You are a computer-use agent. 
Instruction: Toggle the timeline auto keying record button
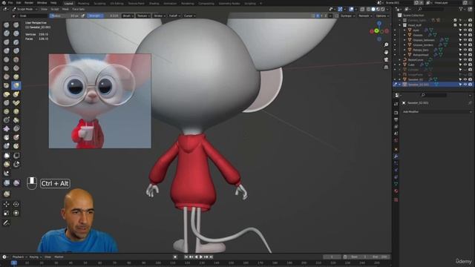click(x=175, y=257)
